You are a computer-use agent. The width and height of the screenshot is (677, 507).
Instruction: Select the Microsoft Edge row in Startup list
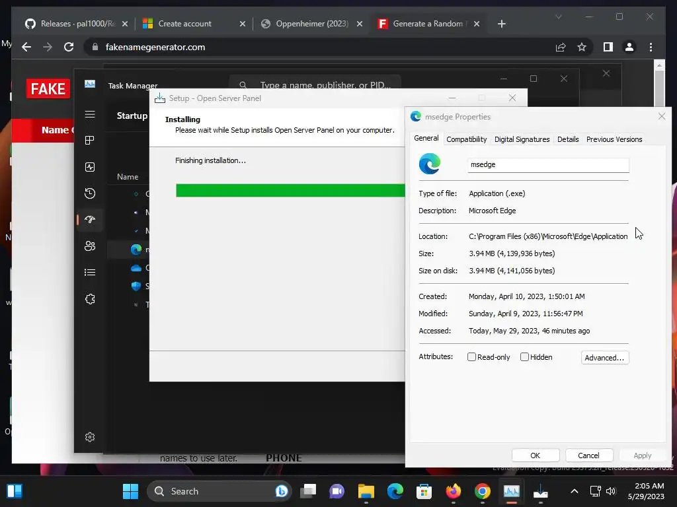click(x=128, y=250)
